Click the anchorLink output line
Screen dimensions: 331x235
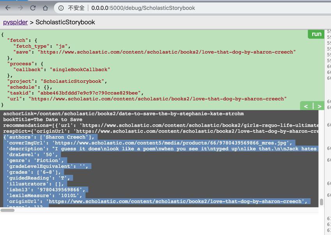tap(123, 114)
